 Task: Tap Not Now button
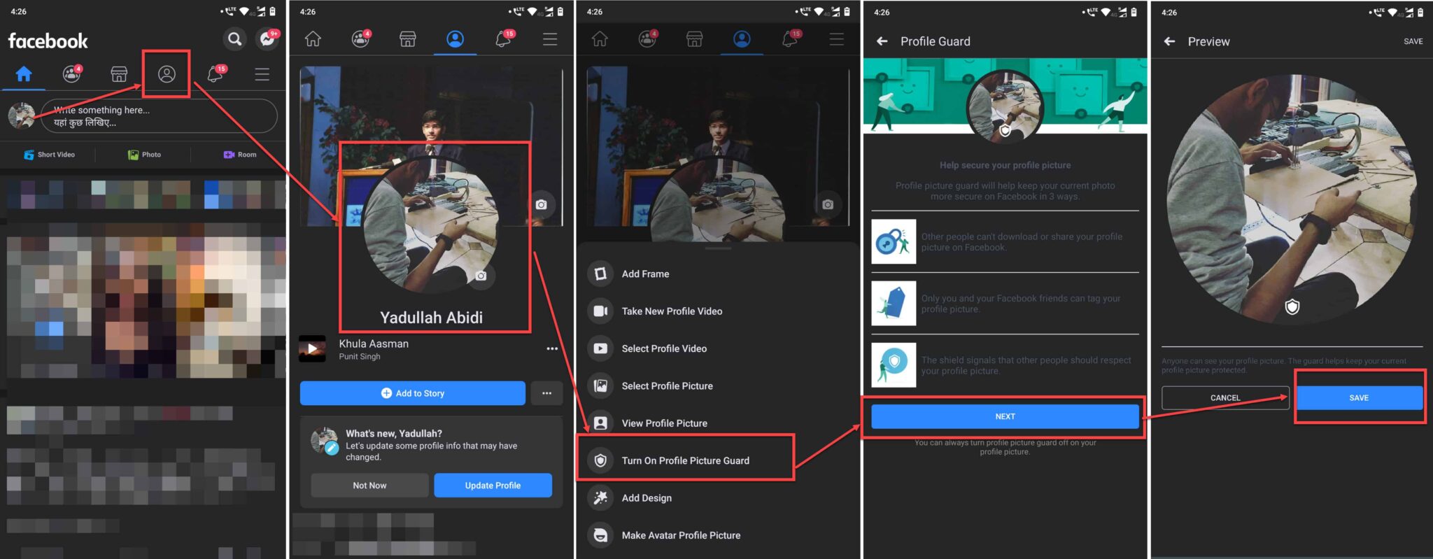(x=369, y=486)
